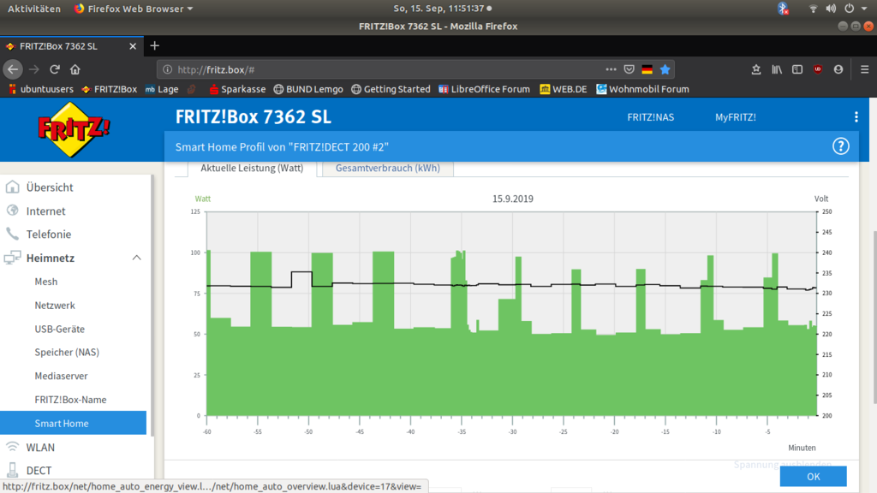Open the FRITZ!NAS link
This screenshot has width=877, height=493.
pyautogui.click(x=651, y=116)
